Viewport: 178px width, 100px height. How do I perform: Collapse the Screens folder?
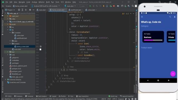point(10,44)
